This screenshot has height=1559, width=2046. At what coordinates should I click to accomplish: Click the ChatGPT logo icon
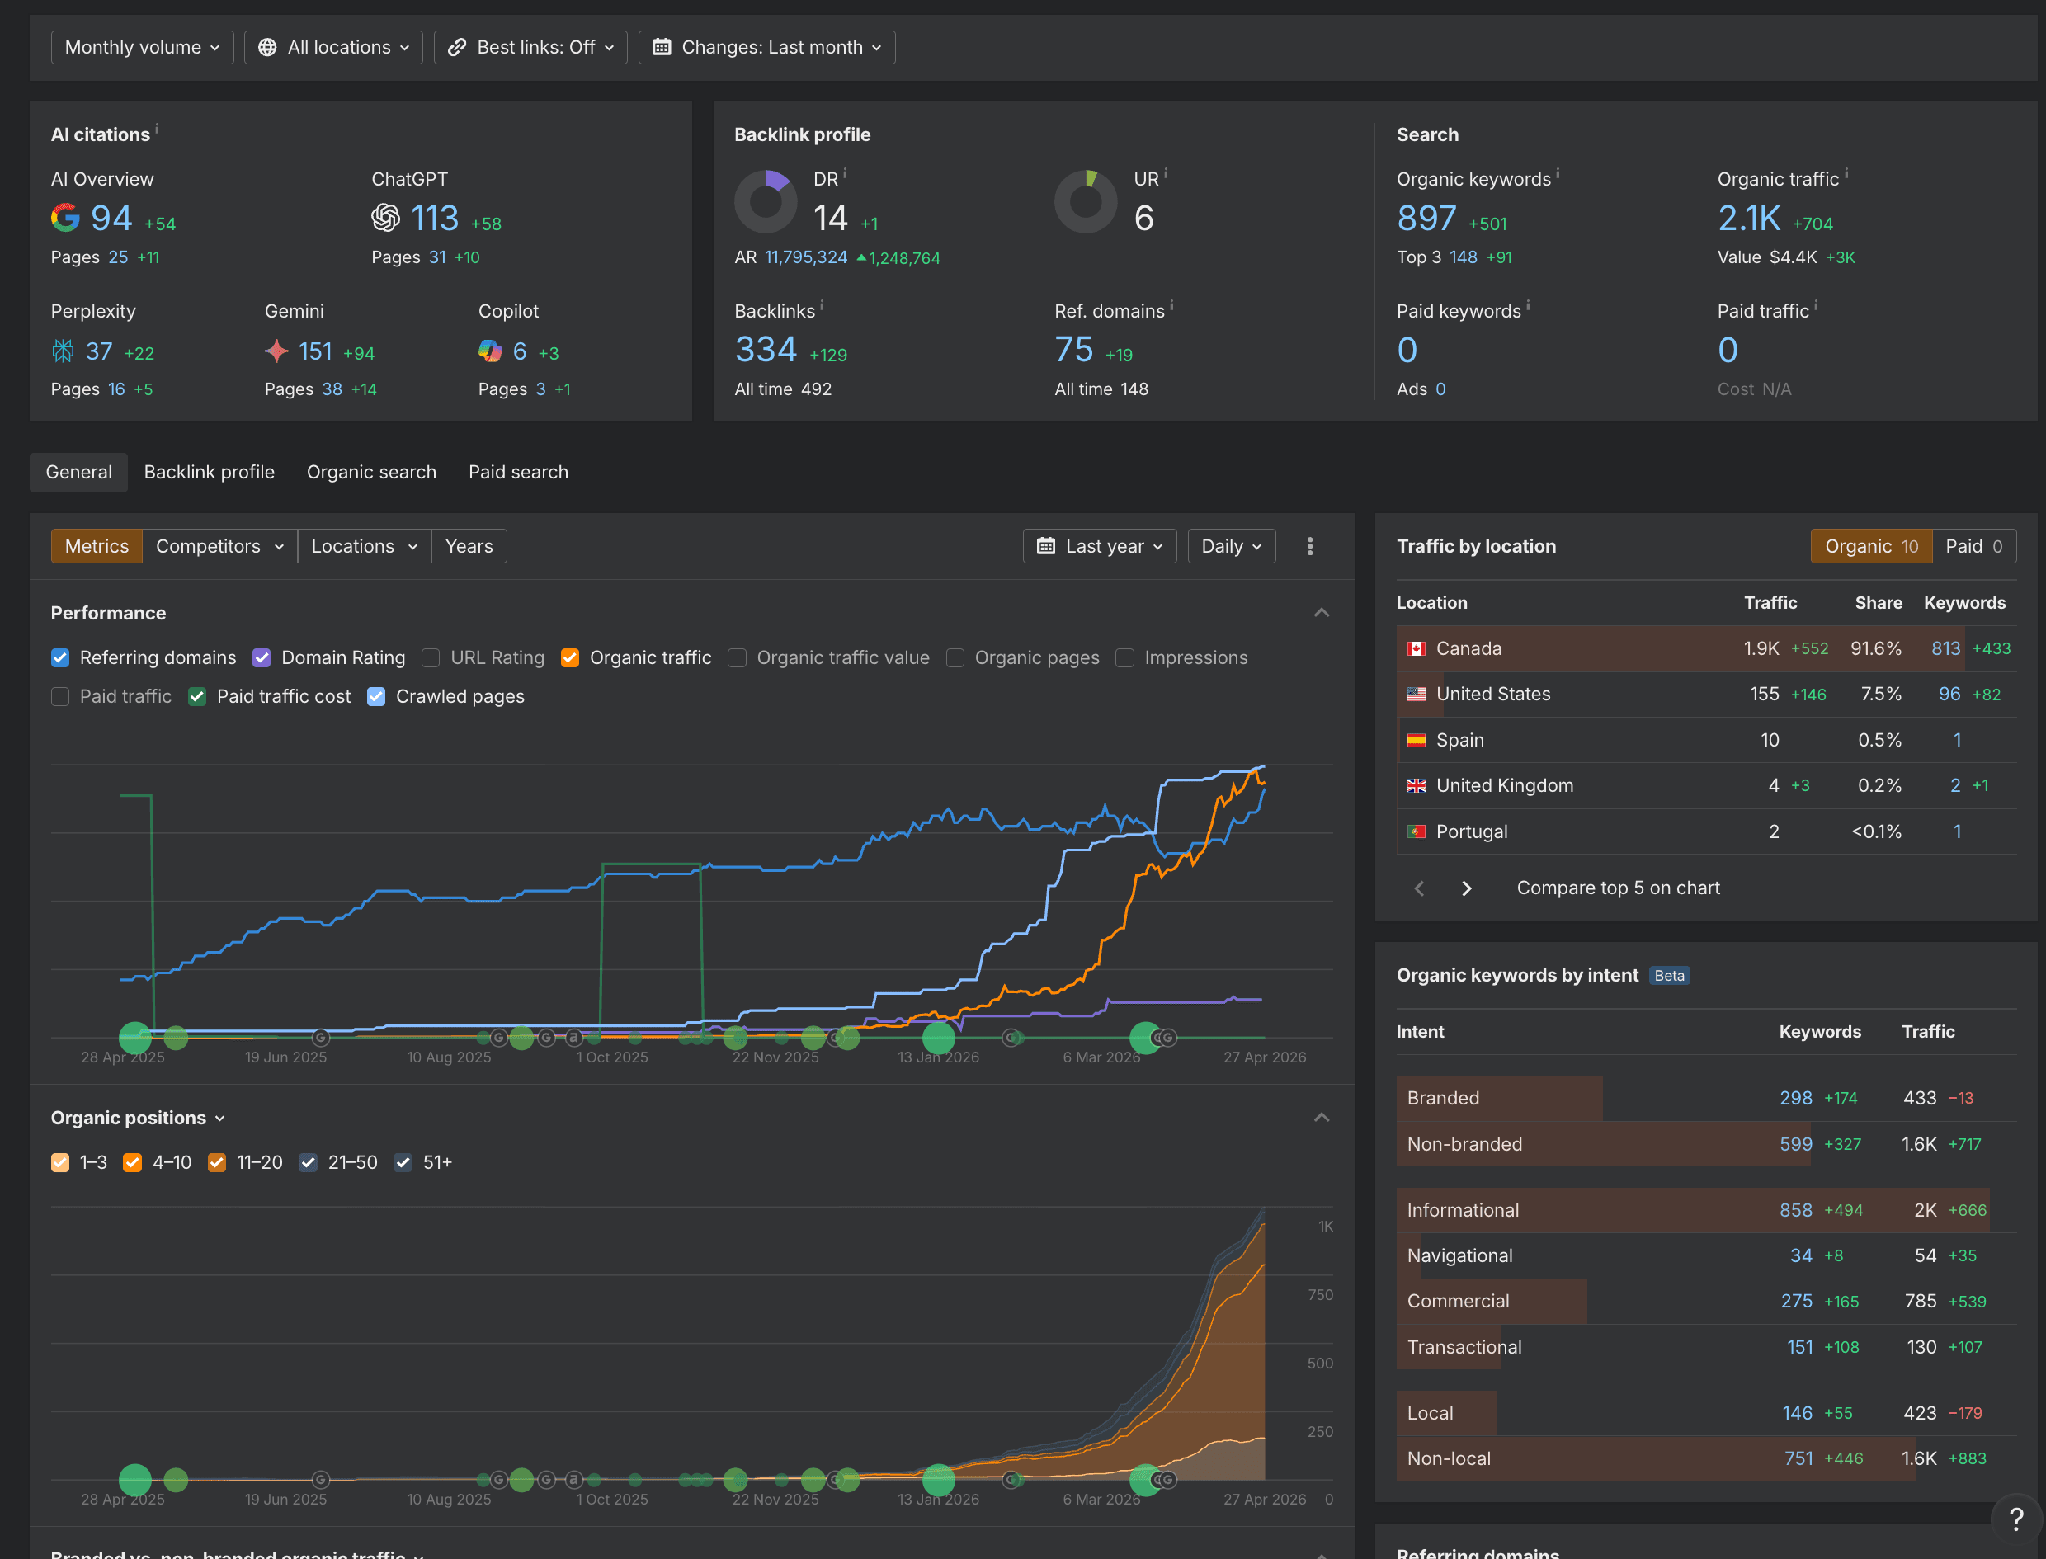385,218
